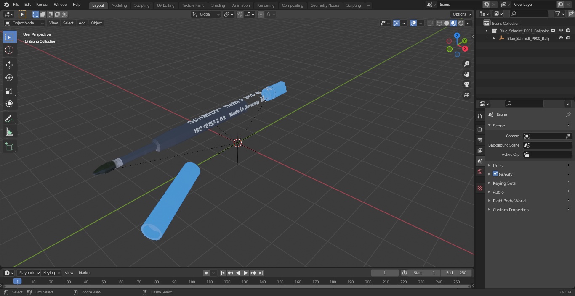The height and width of the screenshot is (296, 575).
Task: Hide Blue_Schmidt_P900_Ball object in viewport
Action: point(561,38)
